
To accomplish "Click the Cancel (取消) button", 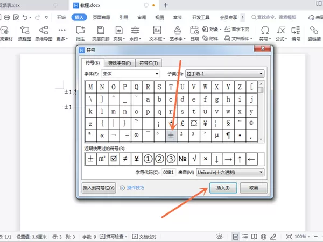I will click(254, 188).
